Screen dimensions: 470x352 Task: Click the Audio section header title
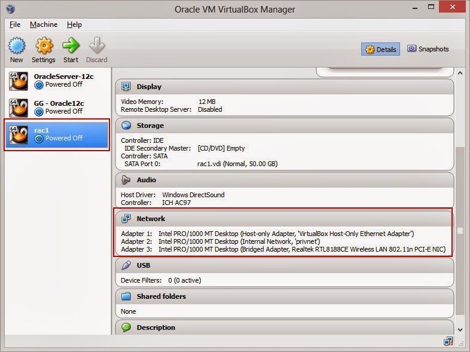click(147, 180)
